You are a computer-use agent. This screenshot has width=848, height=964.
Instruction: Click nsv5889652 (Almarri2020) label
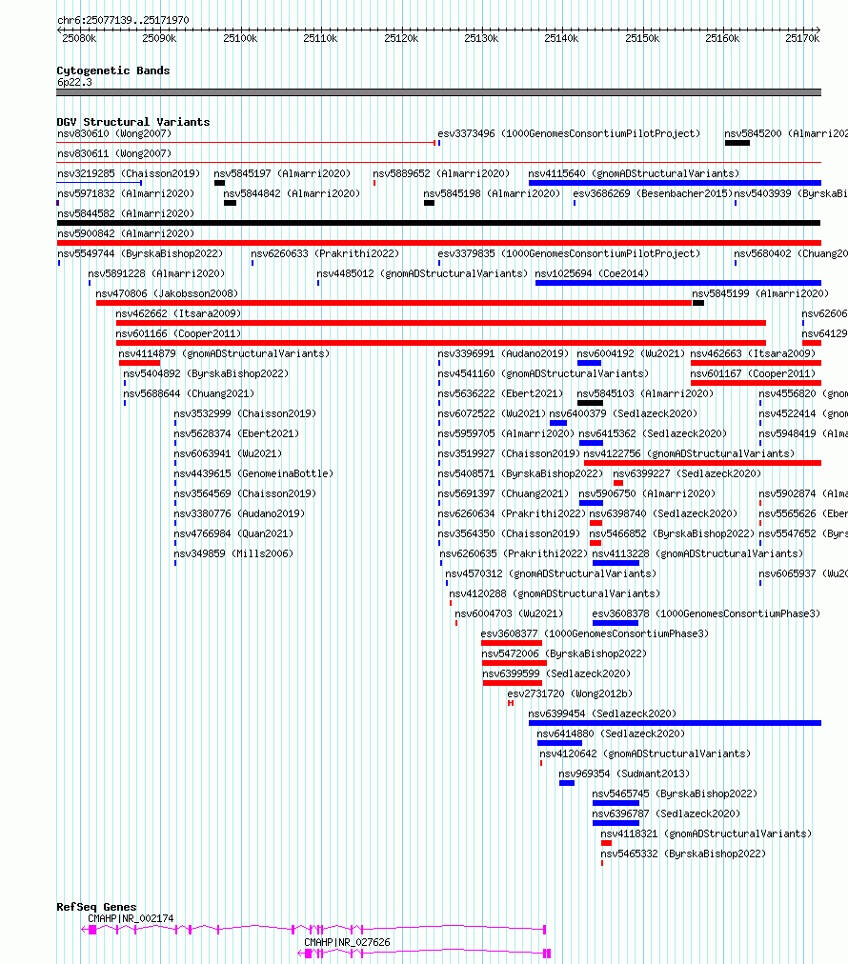coord(441,173)
